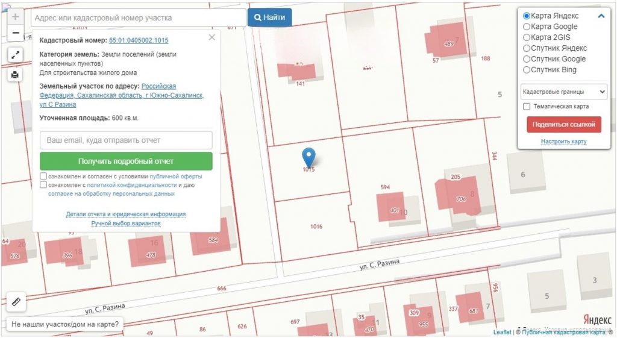Click parcel label 205 on map
617x338 pixels.
point(456,177)
